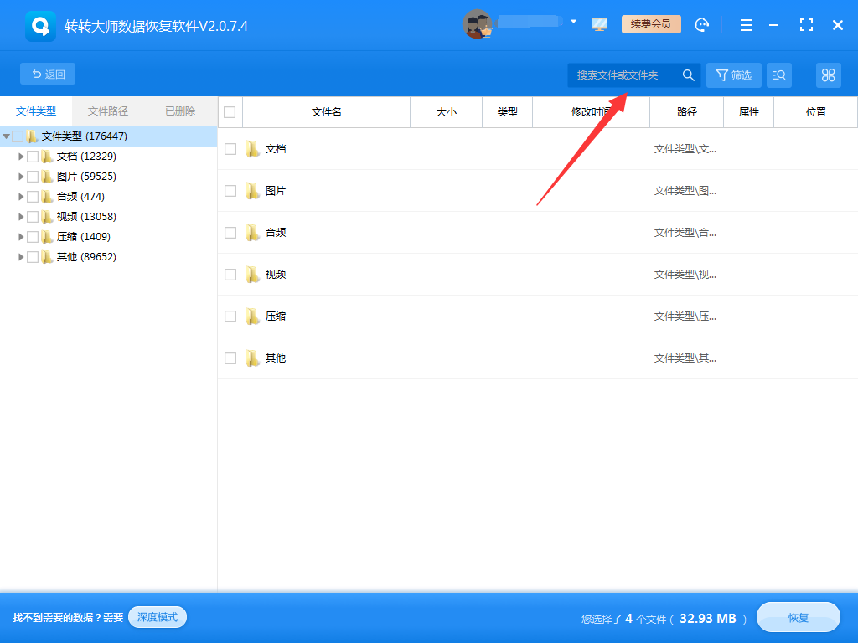Click the 恢复 recovery button
This screenshot has height=643, width=858.
(x=797, y=617)
